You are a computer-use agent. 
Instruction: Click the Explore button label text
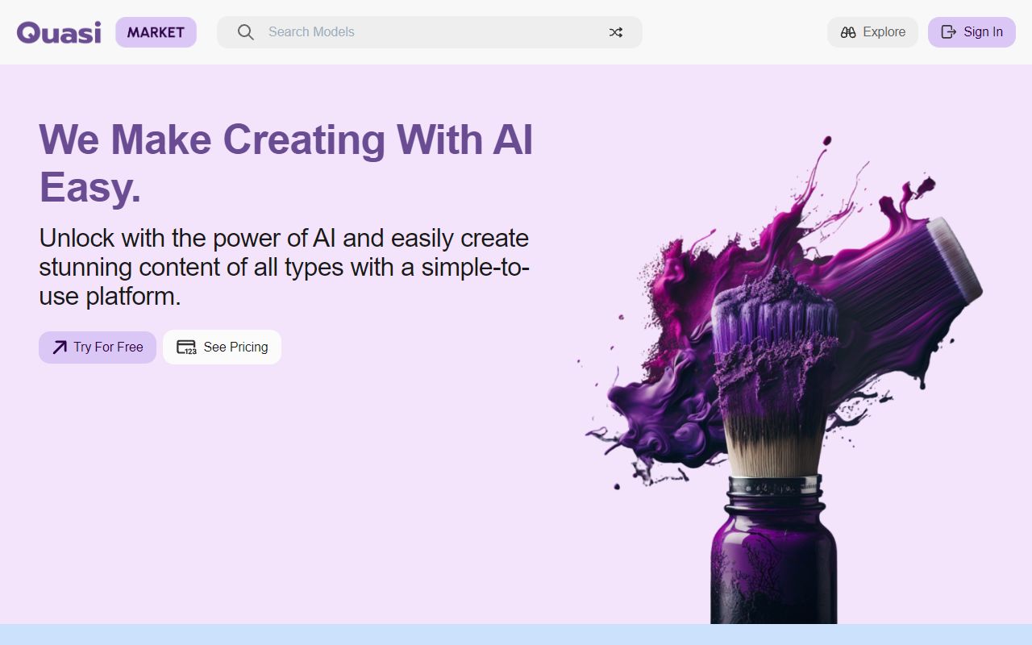(884, 32)
